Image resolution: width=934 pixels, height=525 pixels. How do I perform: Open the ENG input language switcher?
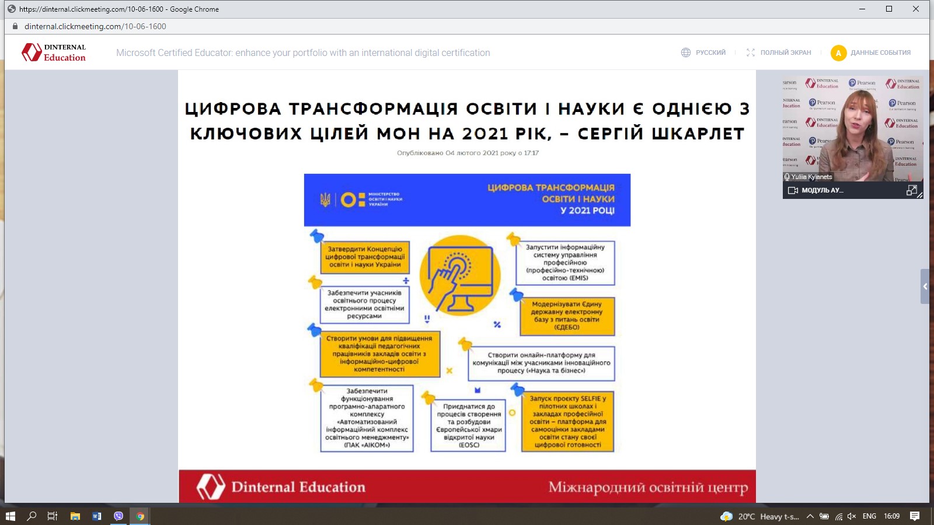pos(869,516)
